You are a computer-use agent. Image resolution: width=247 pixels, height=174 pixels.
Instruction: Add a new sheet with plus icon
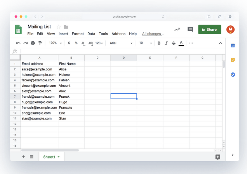(23, 156)
